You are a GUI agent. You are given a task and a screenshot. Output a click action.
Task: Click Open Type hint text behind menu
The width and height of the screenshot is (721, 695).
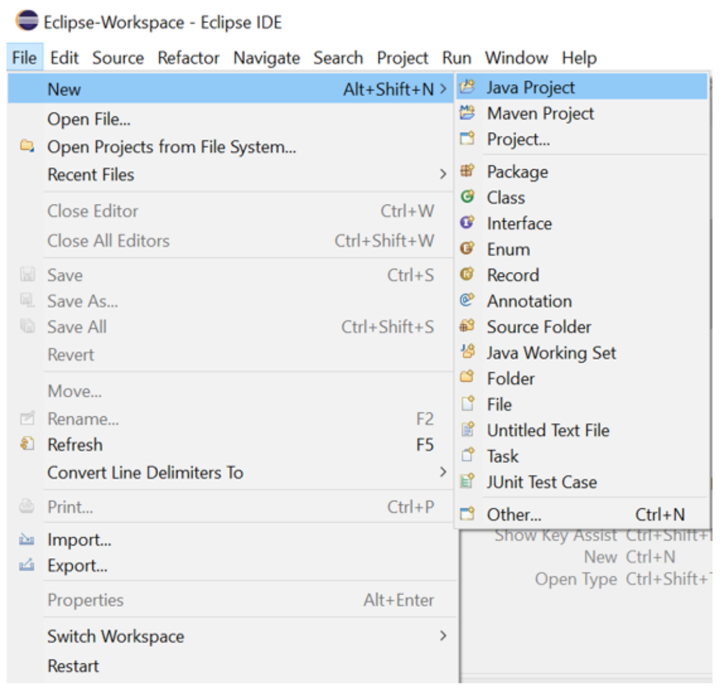(576, 579)
